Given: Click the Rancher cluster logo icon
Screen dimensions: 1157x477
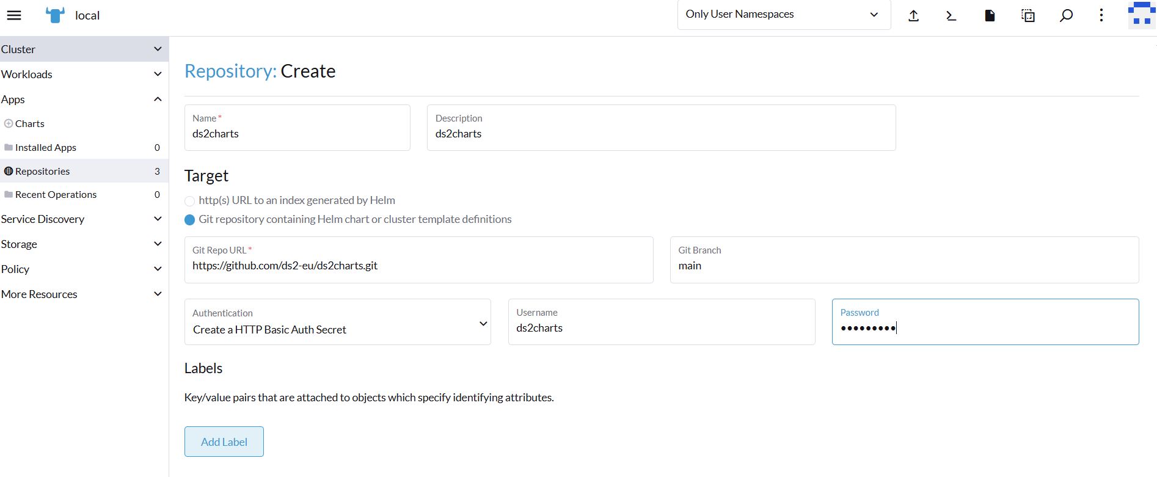Looking at the screenshot, I should coord(55,15).
